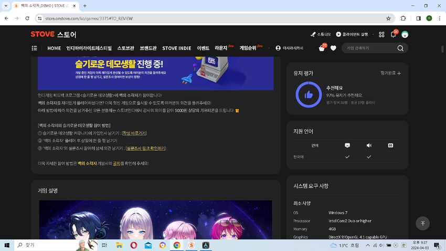Screen dimensions: 446x251
Task: Select 'Windows 7' OS requirement text
Action: click(338, 213)
